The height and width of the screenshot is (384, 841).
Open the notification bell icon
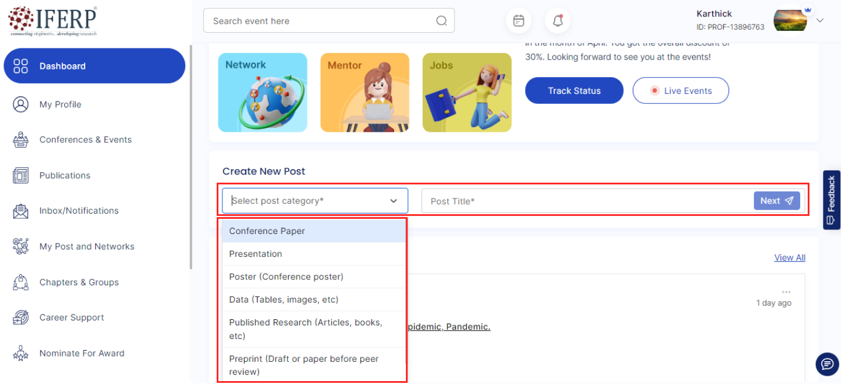[x=558, y=21]
